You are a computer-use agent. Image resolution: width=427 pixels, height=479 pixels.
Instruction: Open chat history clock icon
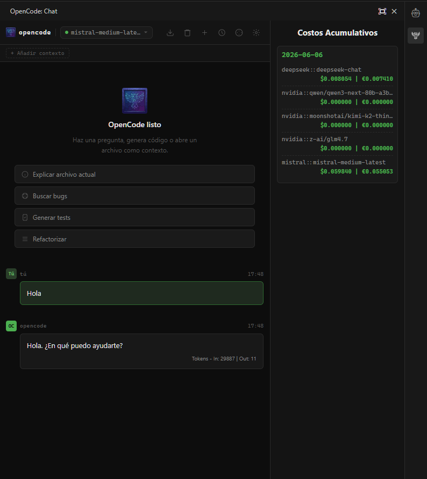222,33
